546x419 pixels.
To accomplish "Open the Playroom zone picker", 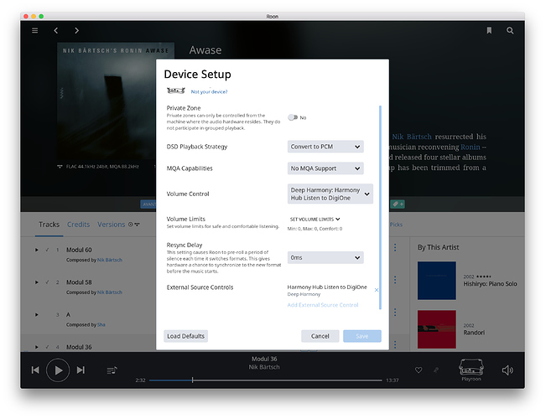I will (471, 370).
